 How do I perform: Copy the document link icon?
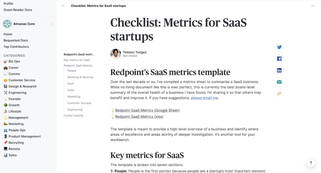pyautogui.click(x=279, y=94)
